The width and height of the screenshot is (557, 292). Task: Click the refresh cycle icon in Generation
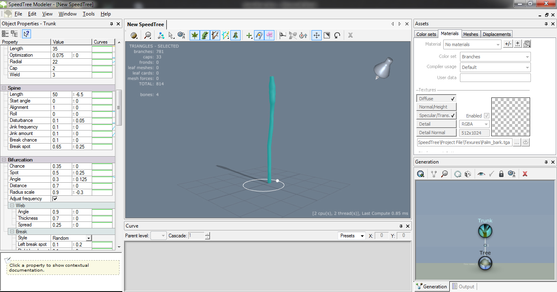click(x=458, y=174)
